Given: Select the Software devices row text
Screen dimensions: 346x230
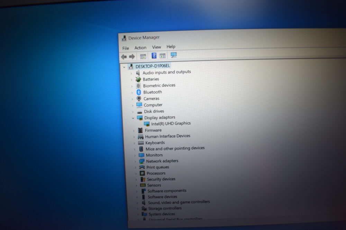Looking at the screenshot, I should 162,197.
